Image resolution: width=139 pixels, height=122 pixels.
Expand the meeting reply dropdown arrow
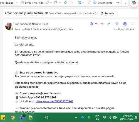pyautogui.click(x=83, y=3)
